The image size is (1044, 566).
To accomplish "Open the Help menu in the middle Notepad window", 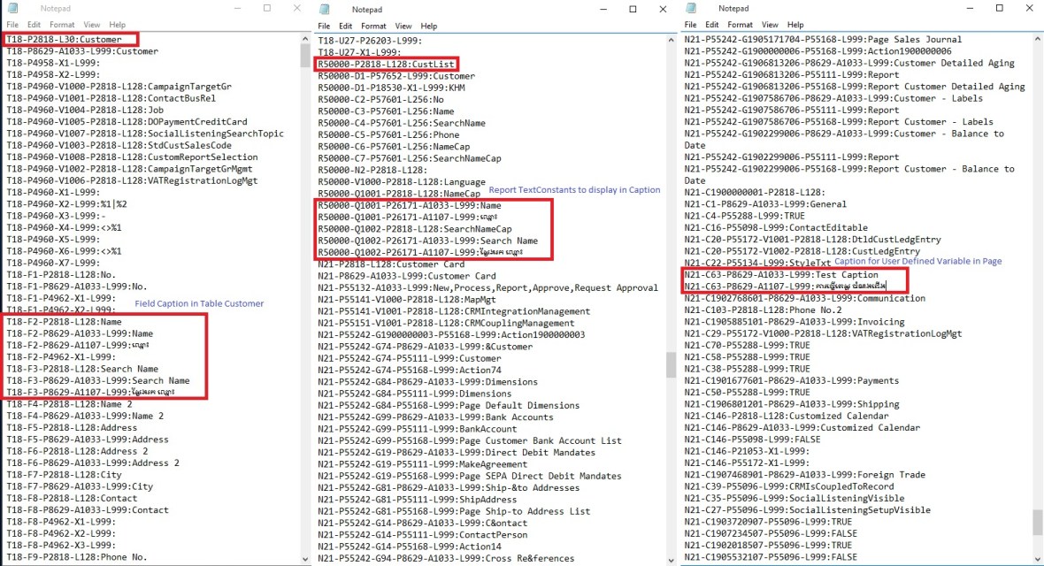I will (x=429, y=27).
